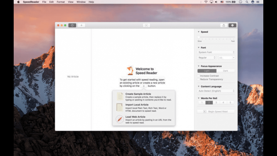The image size is (277, 156).
Task: Click the Load Web Article compass icon
Action: pos(120,119)
